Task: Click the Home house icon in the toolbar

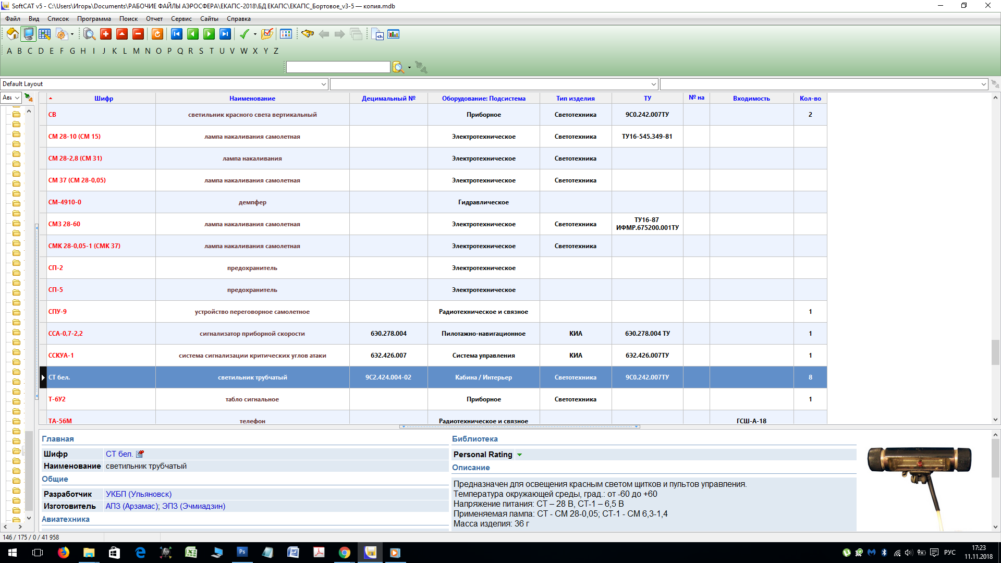Action: pyautogui.click(x=13, y=34)
